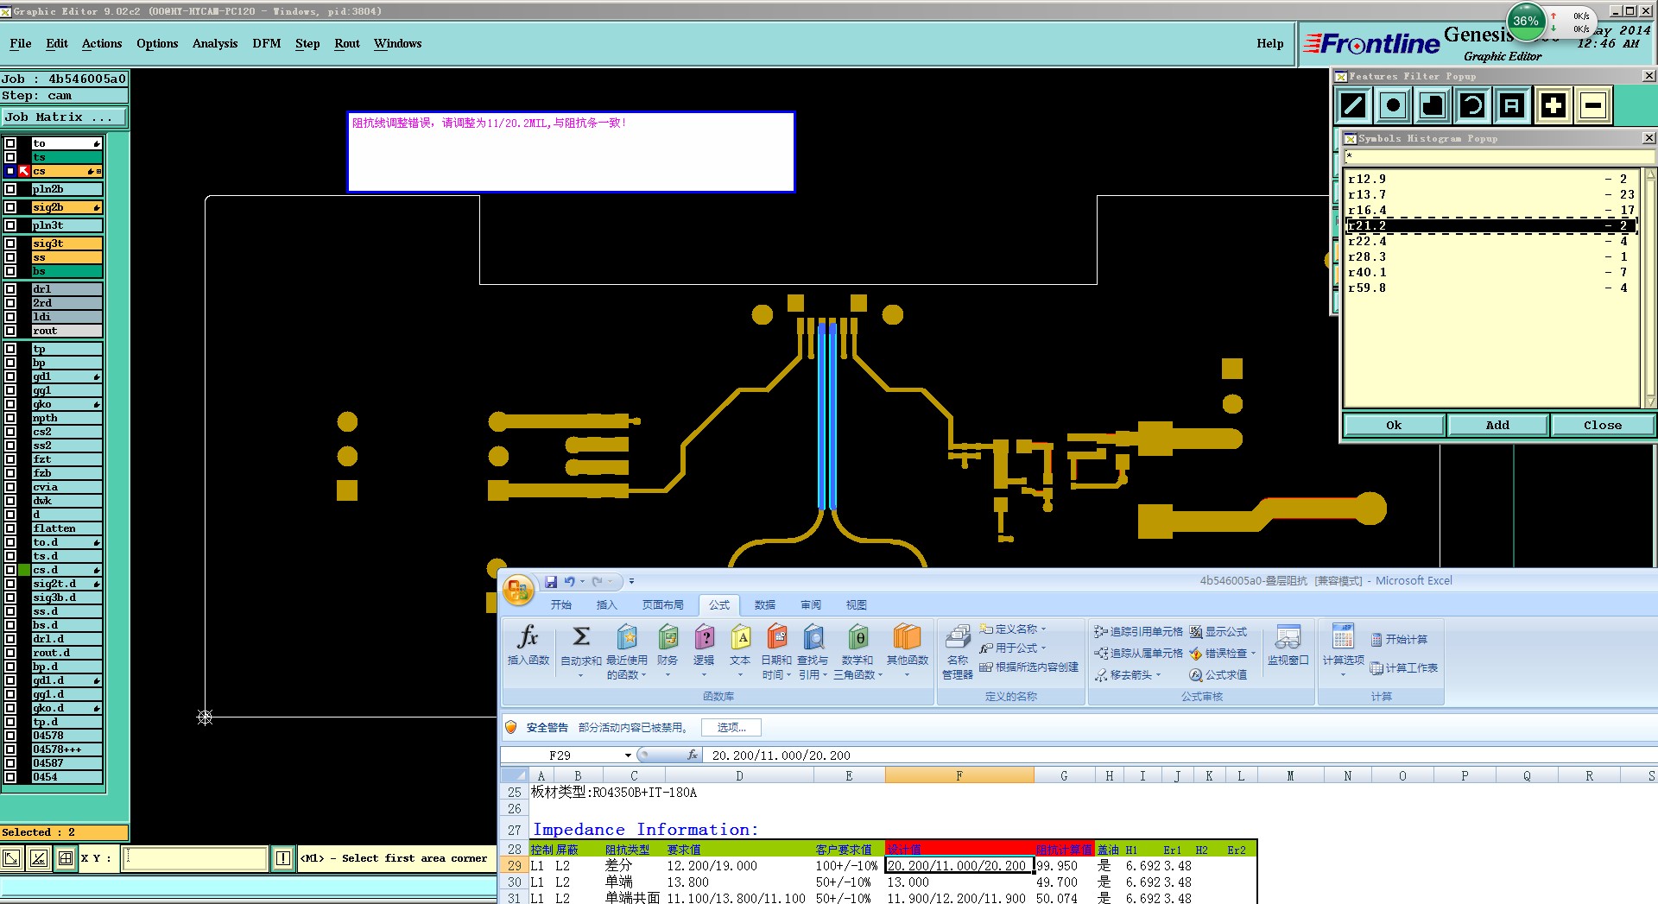Image resolution: width=1658 pixels, height=904 pixels.
Task: Click the red arrow icon on cs layer
Action: pos(24,171)
